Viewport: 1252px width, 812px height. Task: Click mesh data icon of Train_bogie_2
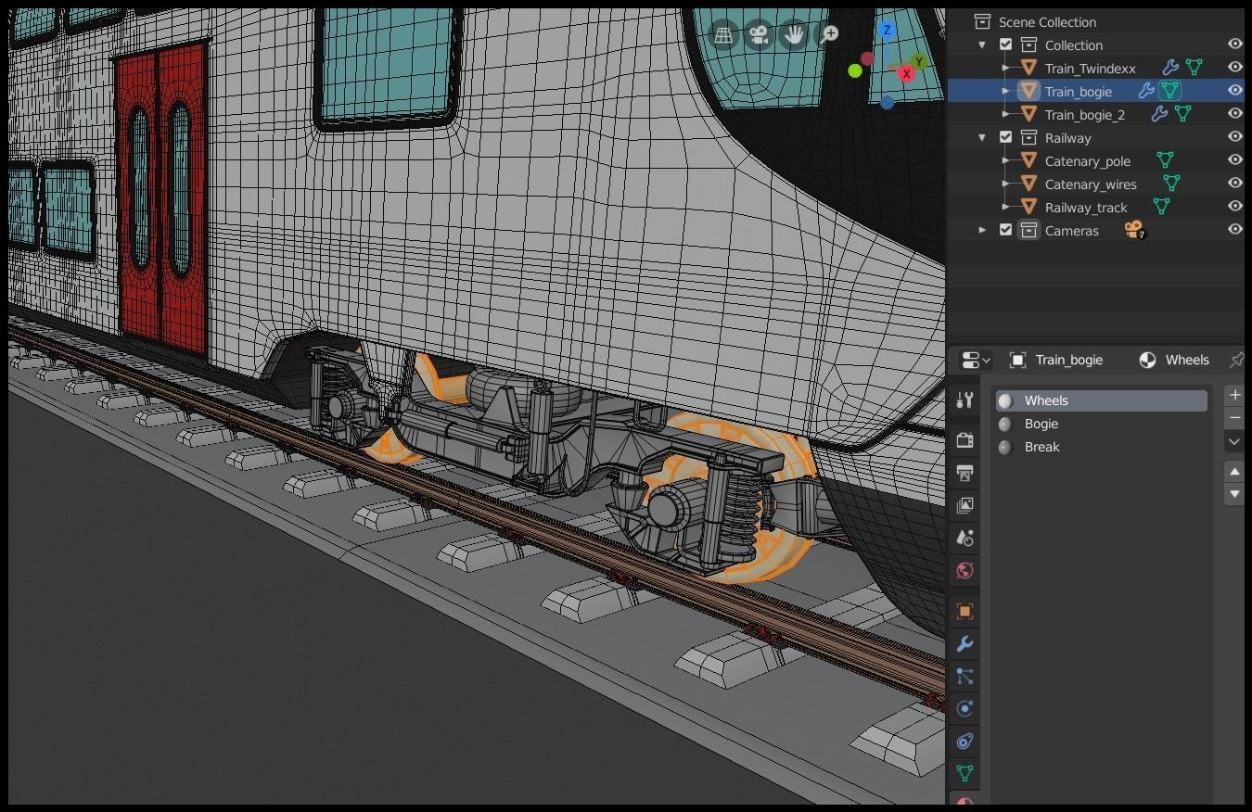pyautogui.click(x=1182, y=114)
